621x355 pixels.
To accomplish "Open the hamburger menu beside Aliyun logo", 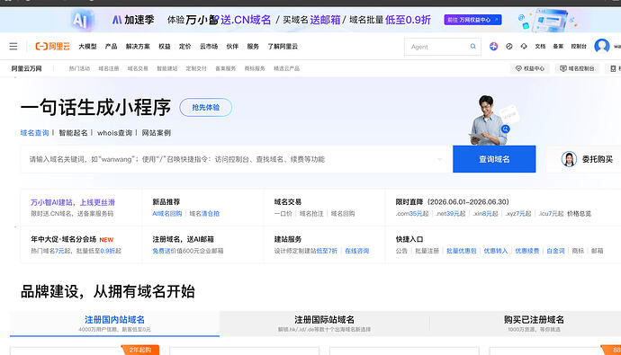I will coord(13,46).
